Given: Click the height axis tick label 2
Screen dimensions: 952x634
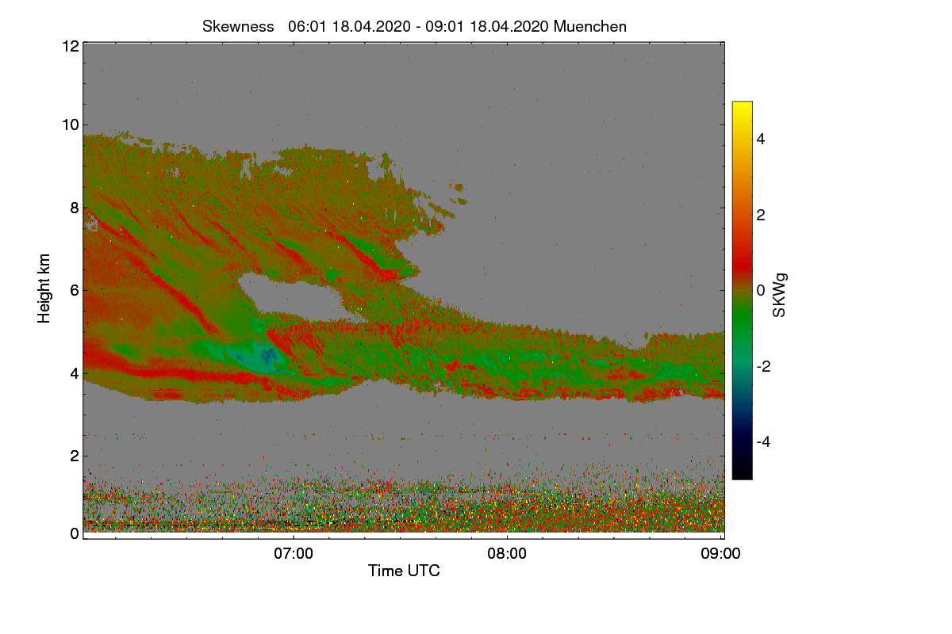Looking at the screenshot, I should pyautogui.click(x=74, y=456).
